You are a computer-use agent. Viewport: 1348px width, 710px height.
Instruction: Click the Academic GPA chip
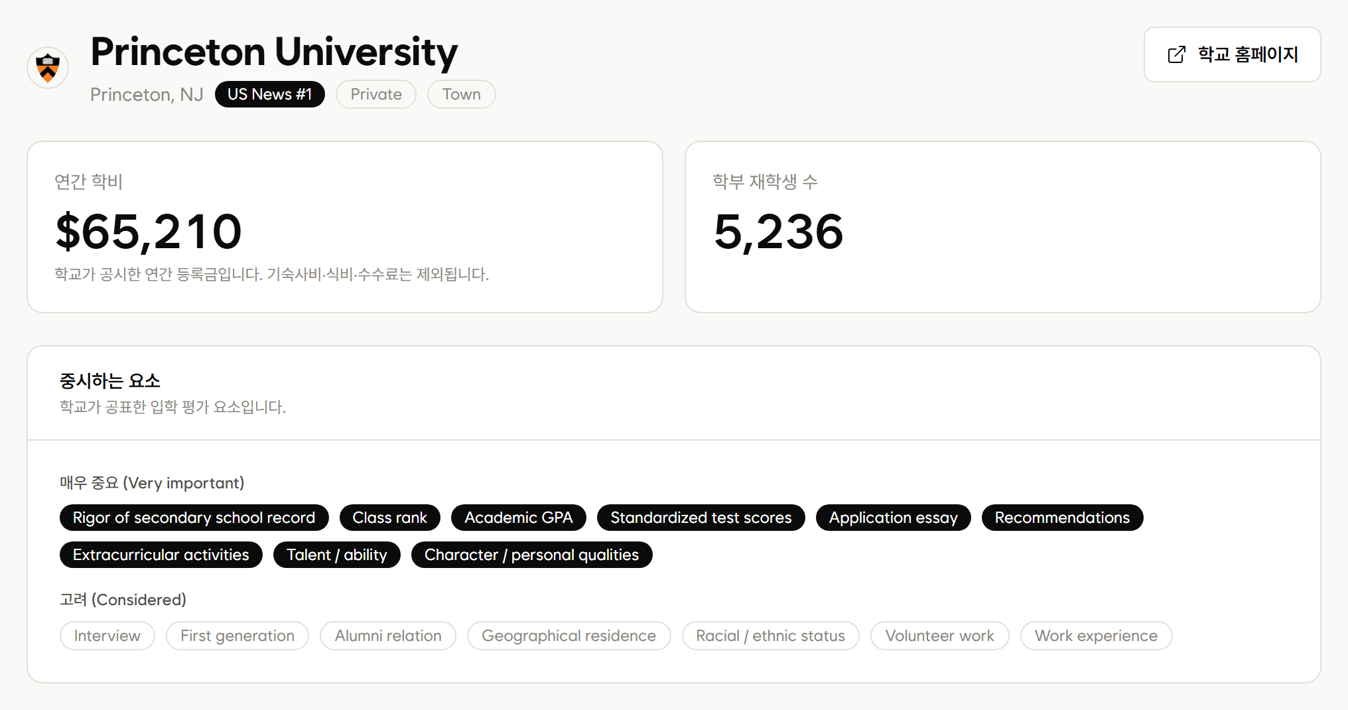pos(518,518)
